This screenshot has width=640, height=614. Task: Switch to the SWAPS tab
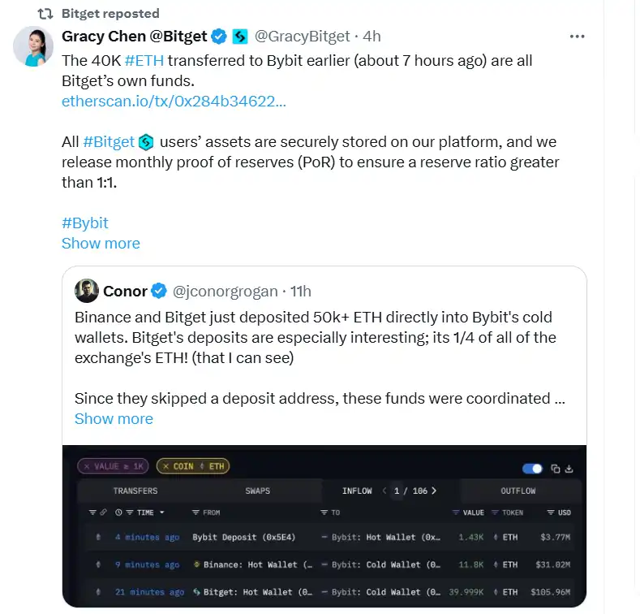(257, 491)
